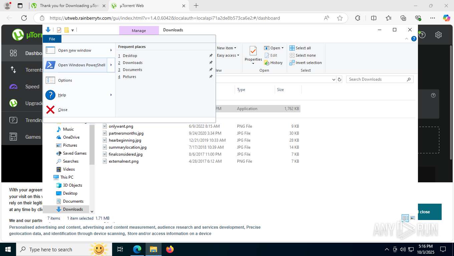
Task: Click the Properties checkmark icon in ribbon
Action: coord(253,51)
